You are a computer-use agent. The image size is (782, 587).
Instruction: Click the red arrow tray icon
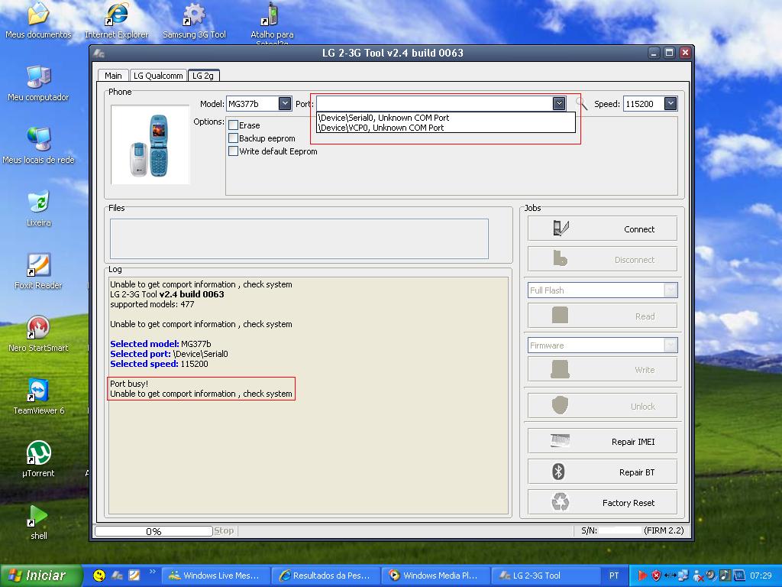coord(642,576)
